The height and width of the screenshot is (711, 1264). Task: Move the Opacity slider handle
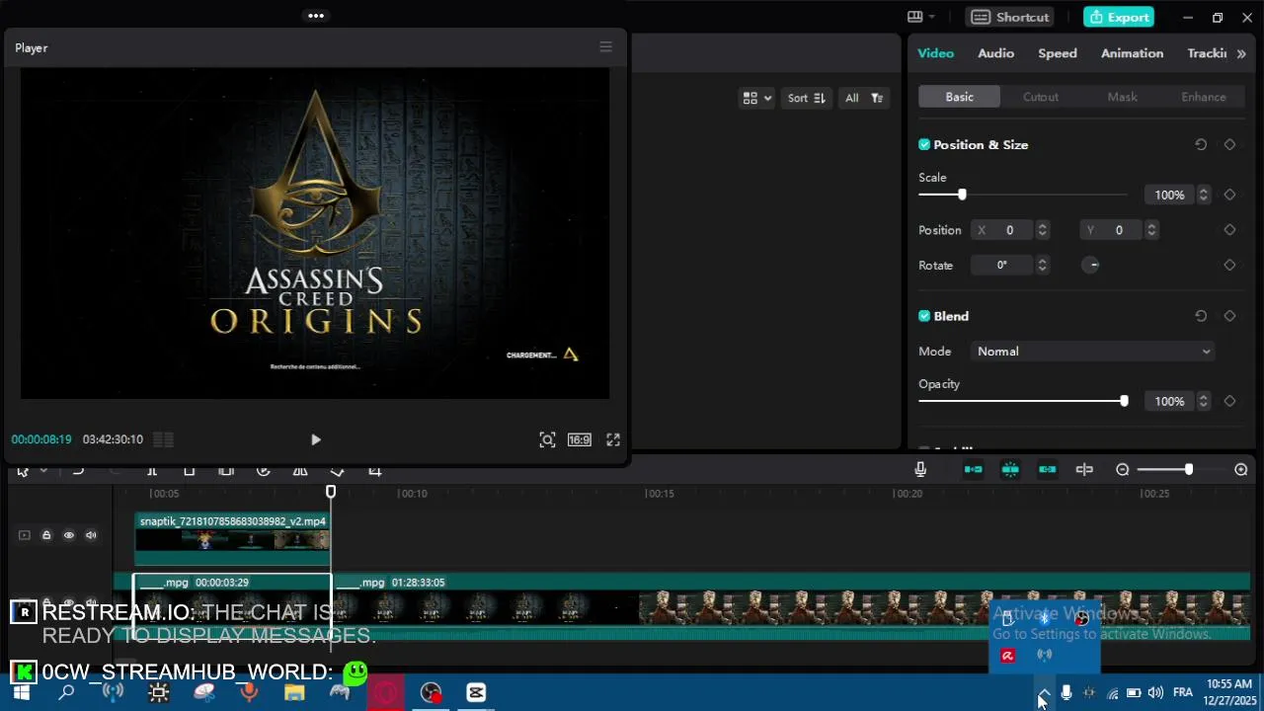[x=1124, y=401]
